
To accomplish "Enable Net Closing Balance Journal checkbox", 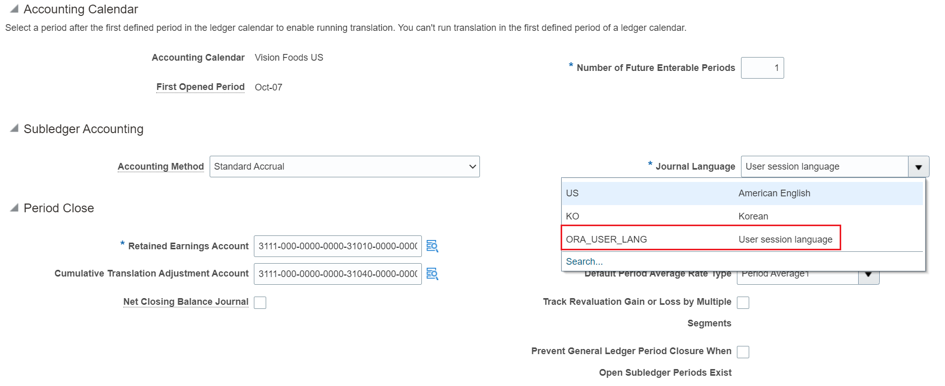I will [x=260, y=303].
